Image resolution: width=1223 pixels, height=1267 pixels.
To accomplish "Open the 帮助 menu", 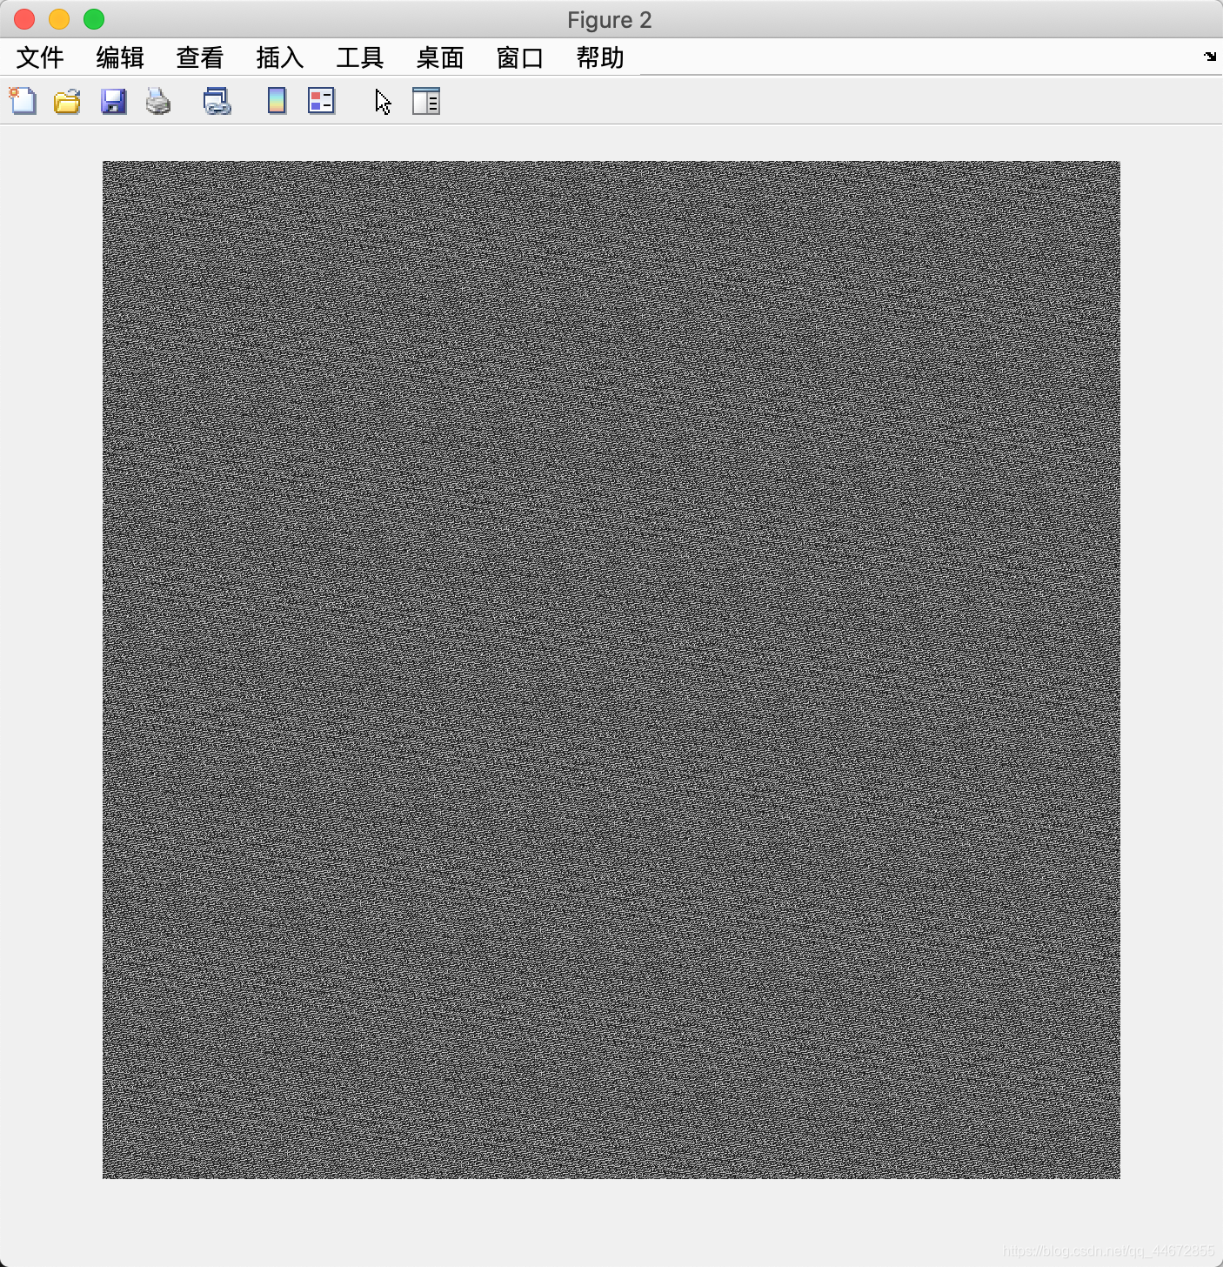I will pos(600,57).
